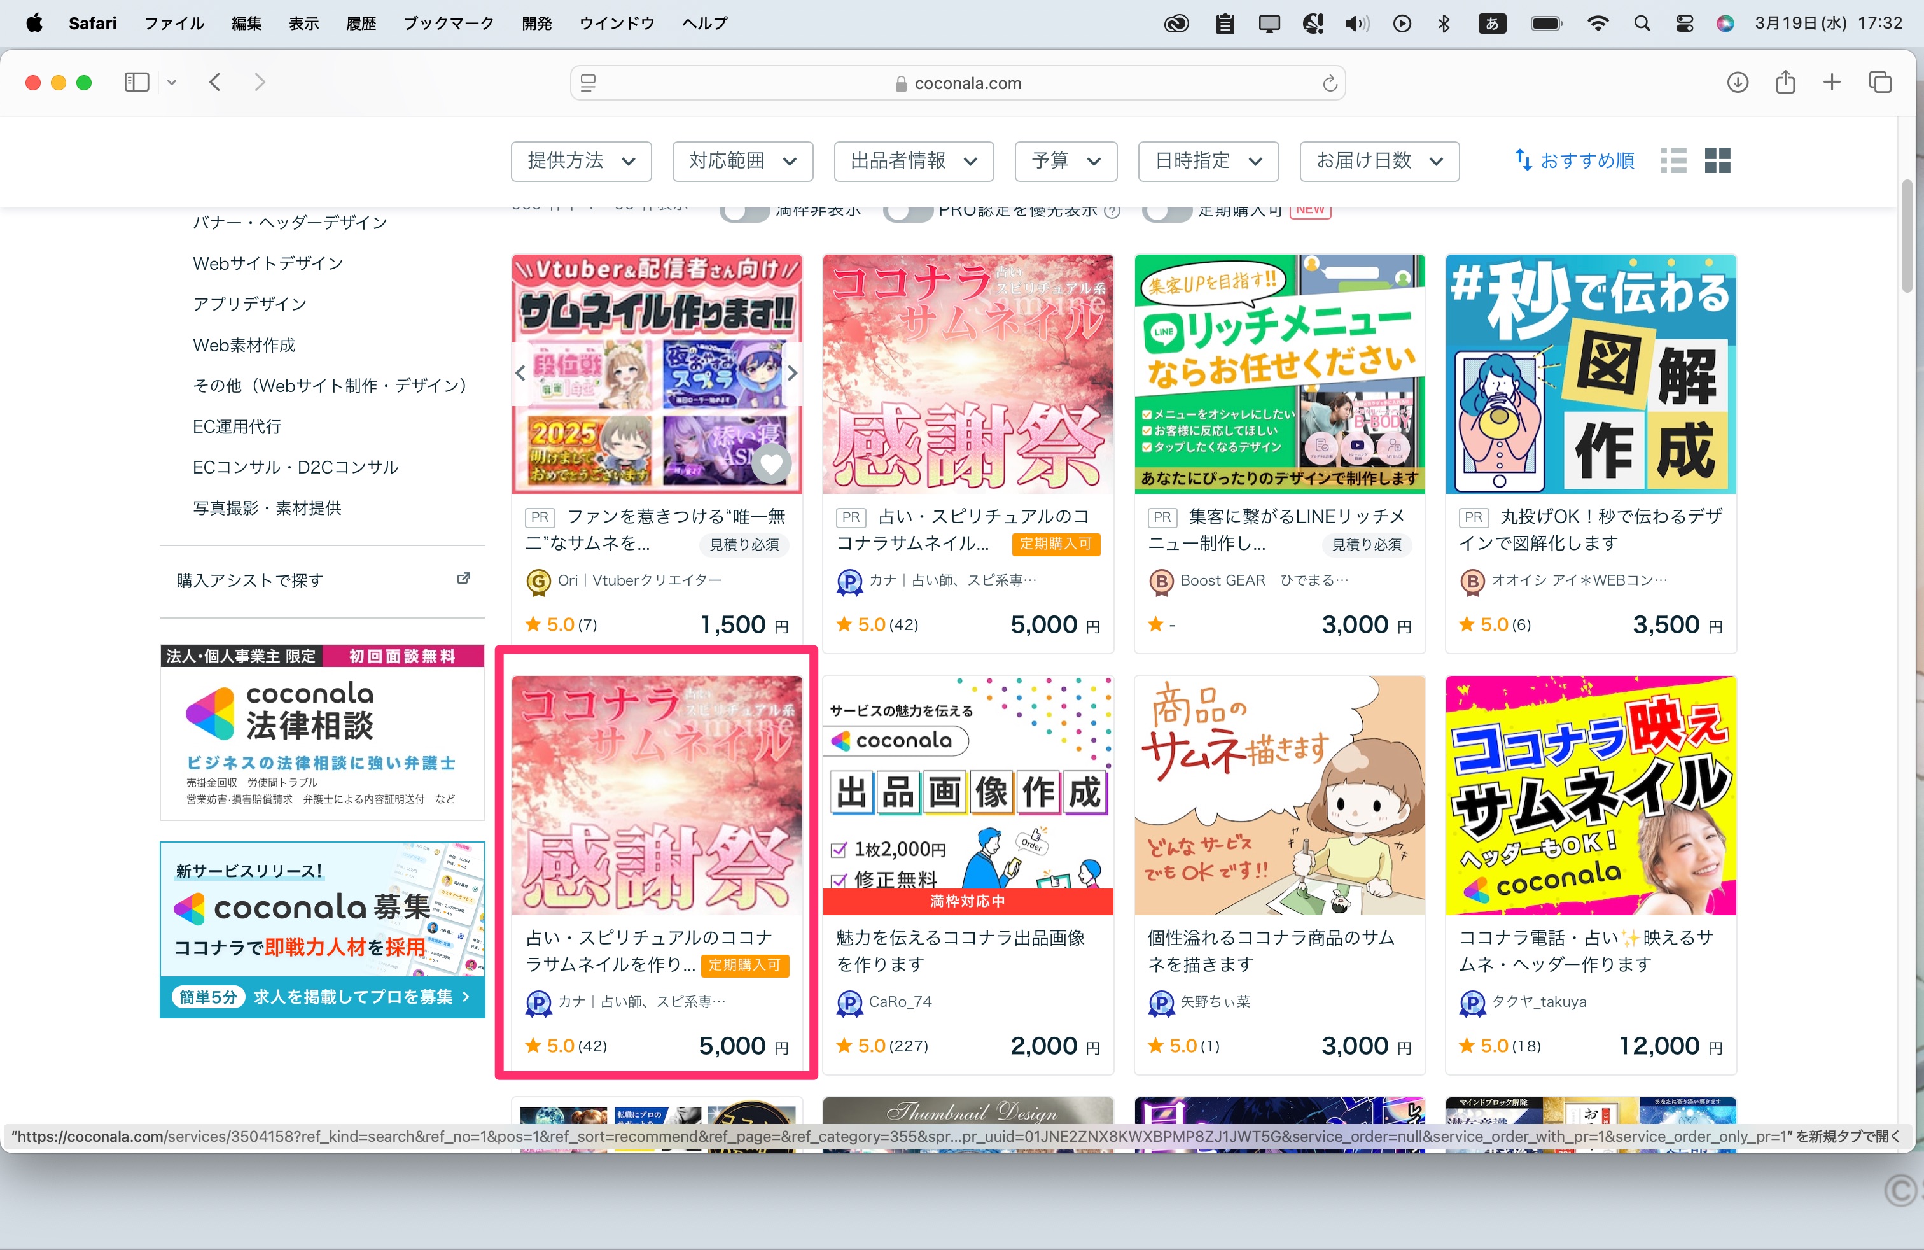The height and width of the screenshot is (1250, 1924).
Task: Select the Webサイトデザイン category link
Action: pyautogui.click(x=268, y=263)
